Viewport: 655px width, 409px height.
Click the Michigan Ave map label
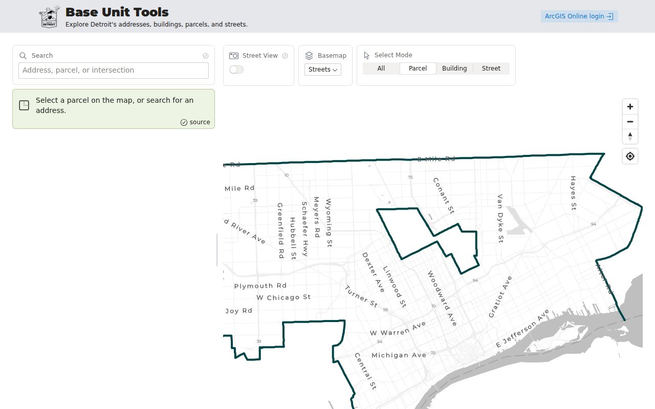[x=399, y=355]
